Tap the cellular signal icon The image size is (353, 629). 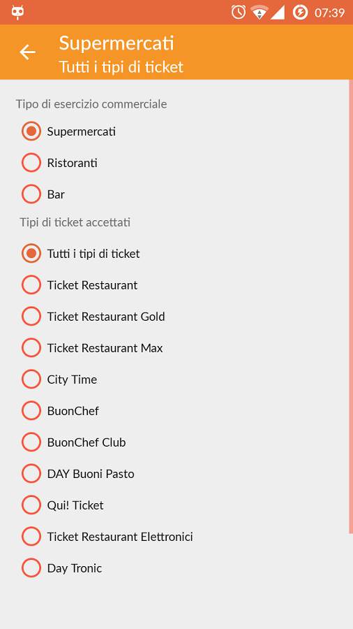point(278,13)
